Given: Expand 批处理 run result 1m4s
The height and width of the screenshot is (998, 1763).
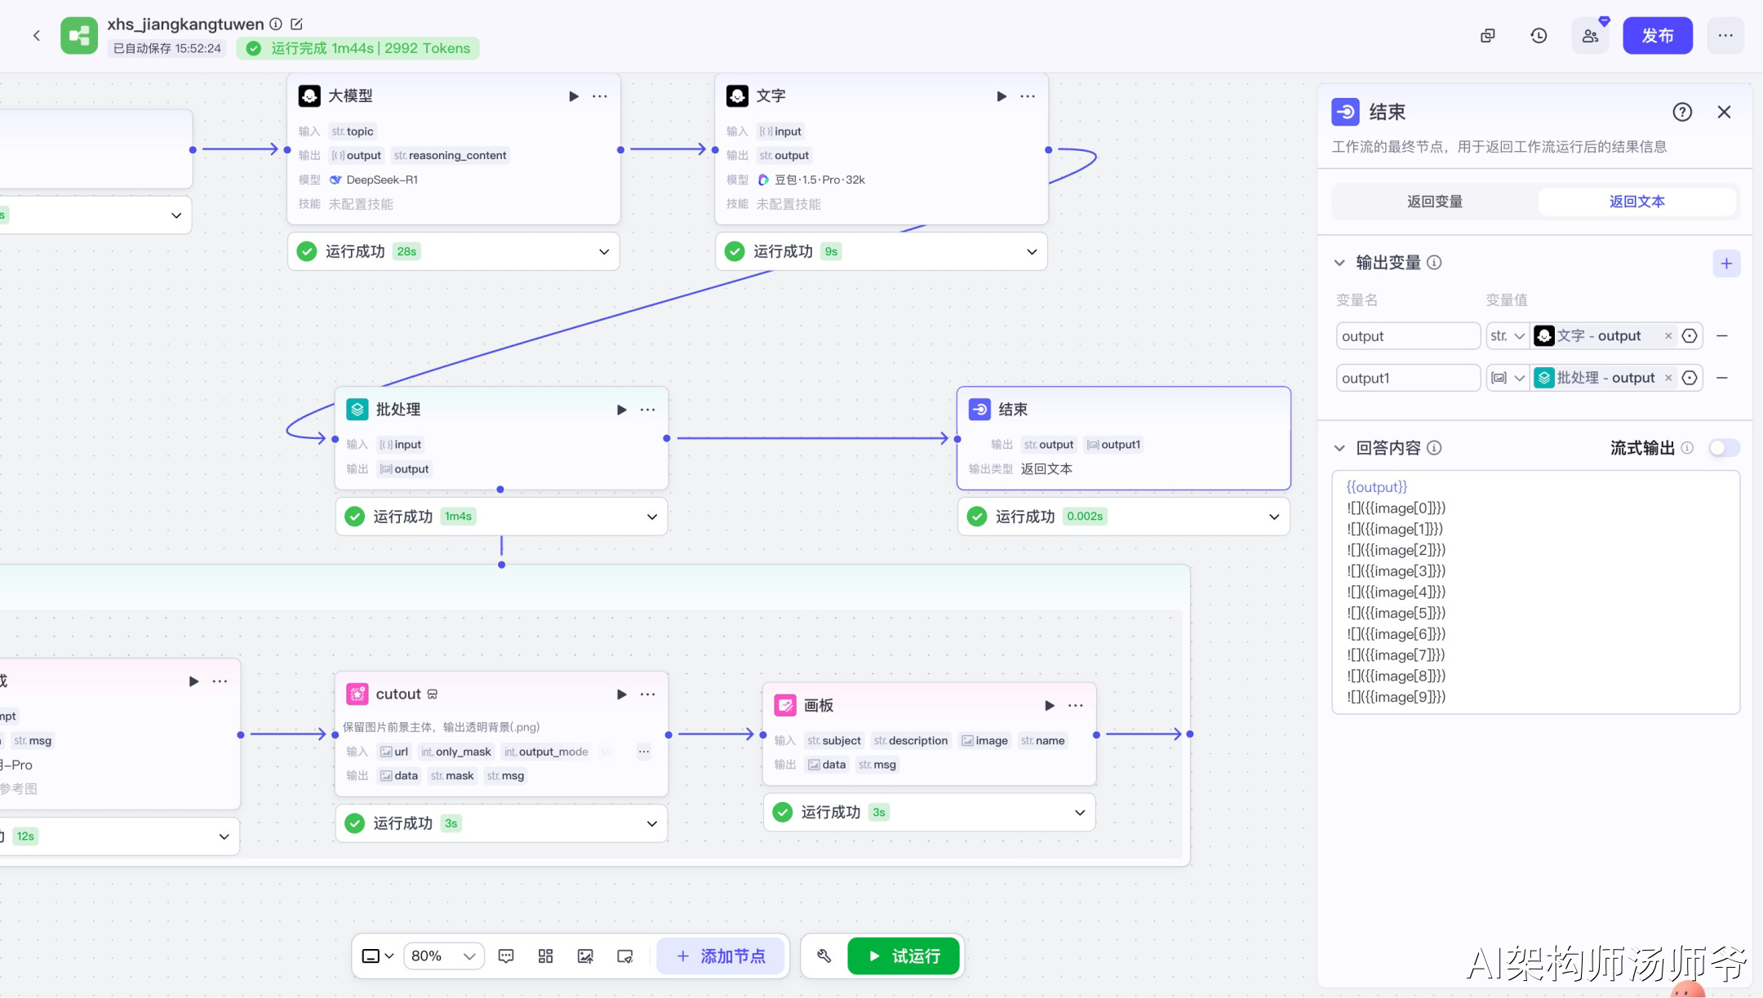Looking at the screenshot, I should [x=652, y=517].
